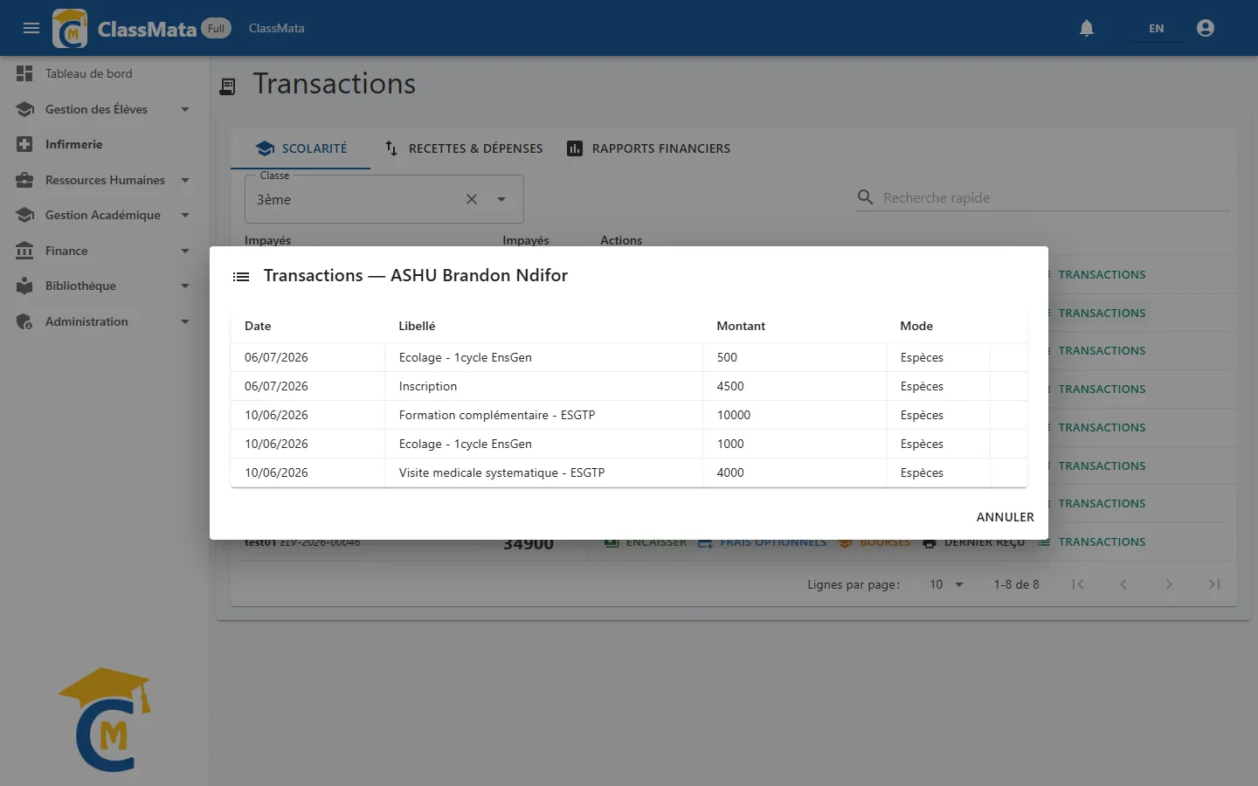Jump to the first page of results
This screenshot has height=786, width=1258.
[x=1078, y=584]
